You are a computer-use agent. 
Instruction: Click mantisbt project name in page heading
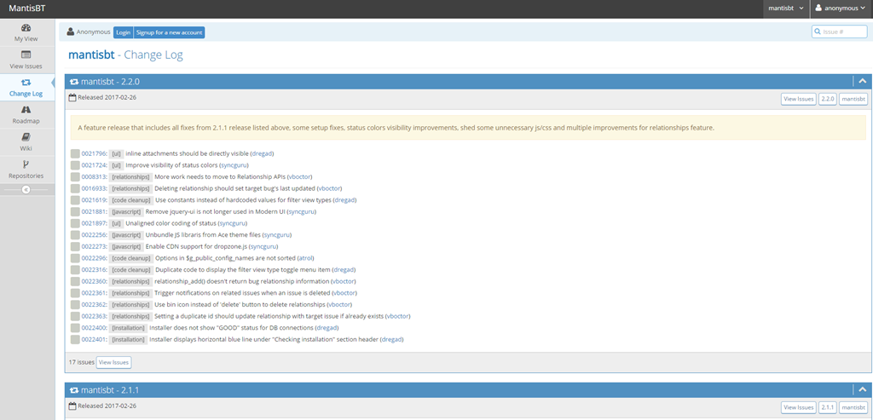tap(91, 55)
